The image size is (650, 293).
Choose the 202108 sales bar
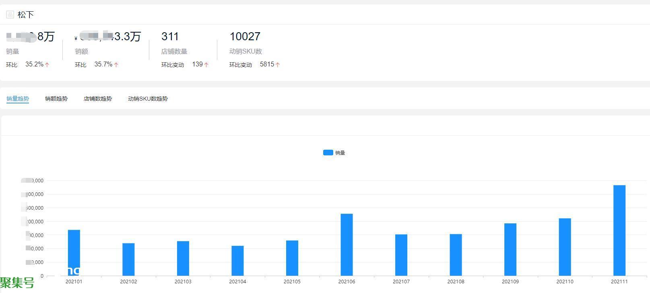click(x=456, y=255)
